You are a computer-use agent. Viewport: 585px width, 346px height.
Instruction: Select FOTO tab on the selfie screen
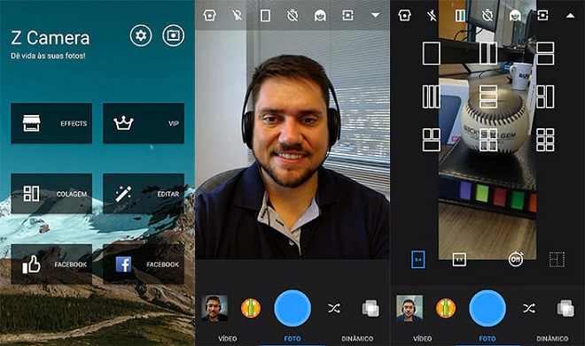pos(292,339)
